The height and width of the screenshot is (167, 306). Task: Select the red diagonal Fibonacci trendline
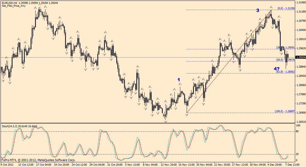click(229, 62)
